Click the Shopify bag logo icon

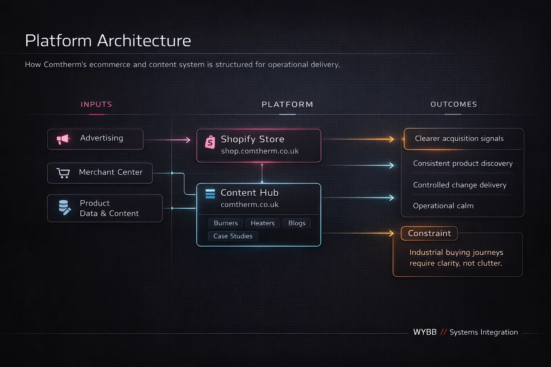tap(210, 142)
